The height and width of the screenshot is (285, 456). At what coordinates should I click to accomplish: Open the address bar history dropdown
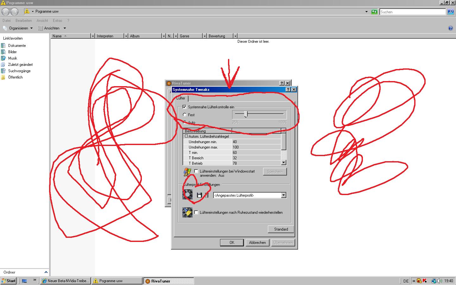[366, 12]
